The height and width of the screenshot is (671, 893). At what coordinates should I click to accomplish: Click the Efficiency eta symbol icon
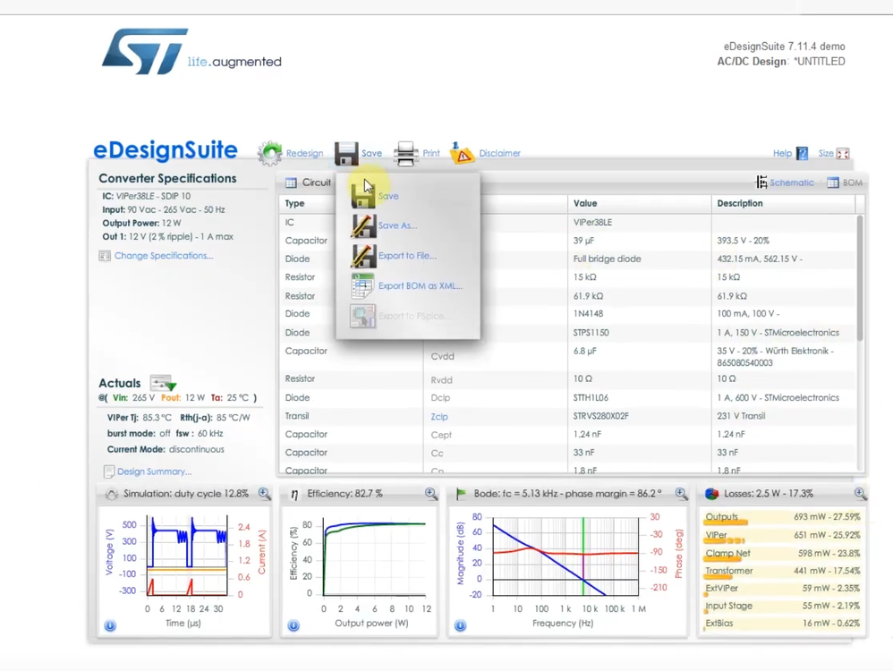click(x=293, y=494)
